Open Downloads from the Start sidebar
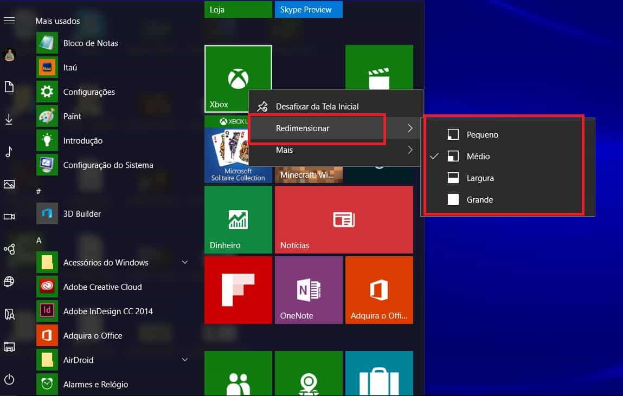 click(x=9, y=119)
